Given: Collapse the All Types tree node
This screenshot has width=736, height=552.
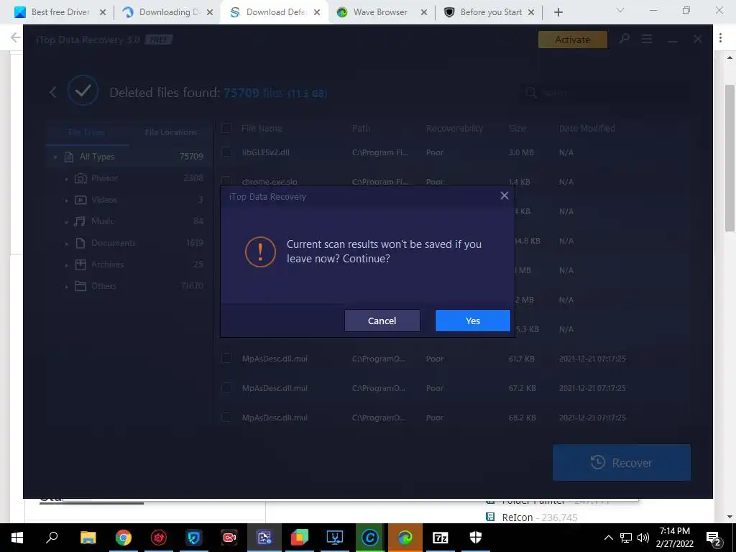Looking at the screenshot, I should [x=55, y=157].
